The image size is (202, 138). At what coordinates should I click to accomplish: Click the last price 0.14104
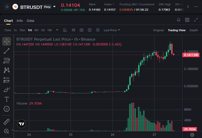click(x=70, y=5)
